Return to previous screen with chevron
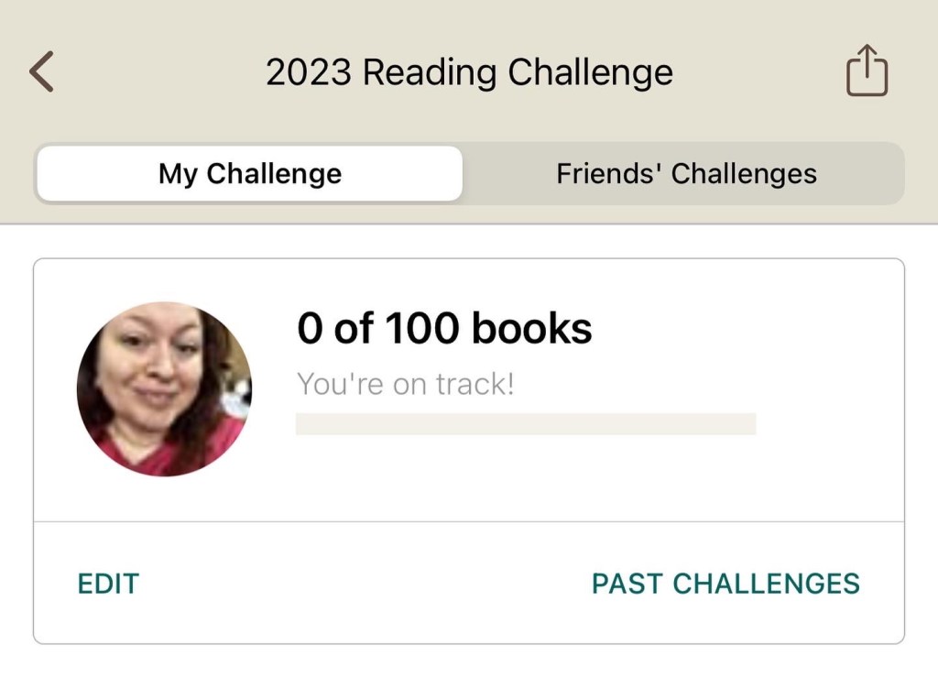Screen dimensions: 938x699 tap(42, 71)
